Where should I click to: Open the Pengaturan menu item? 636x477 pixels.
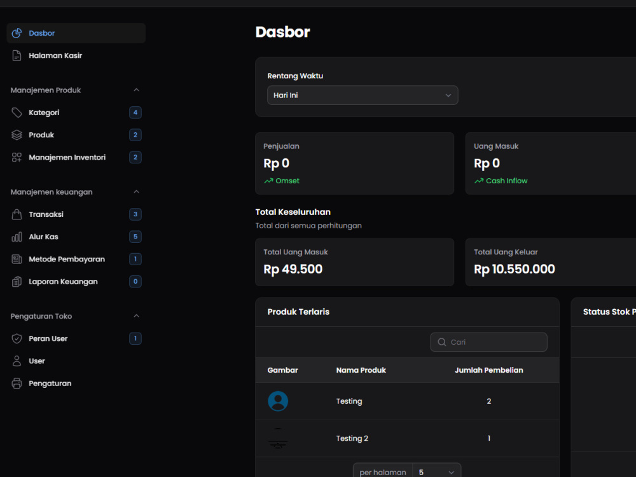76,384
